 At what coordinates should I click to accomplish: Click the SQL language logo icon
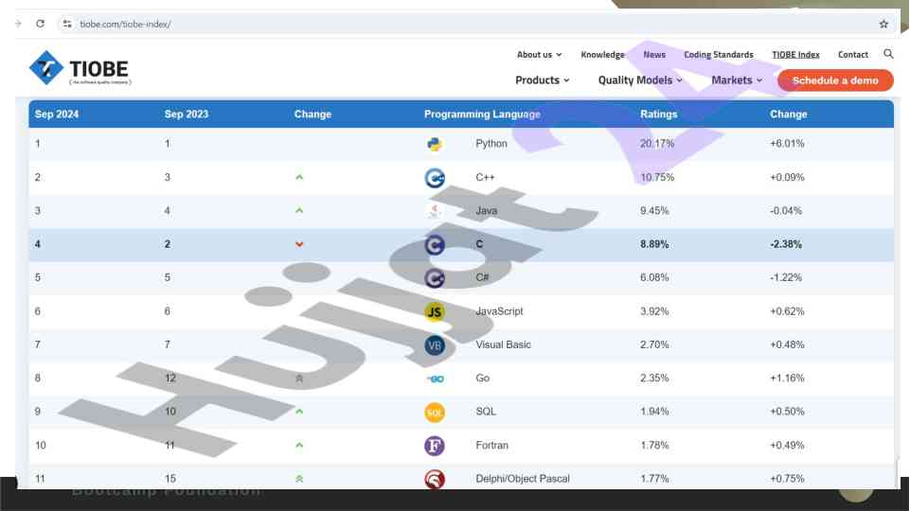click(x=435, y=413)
